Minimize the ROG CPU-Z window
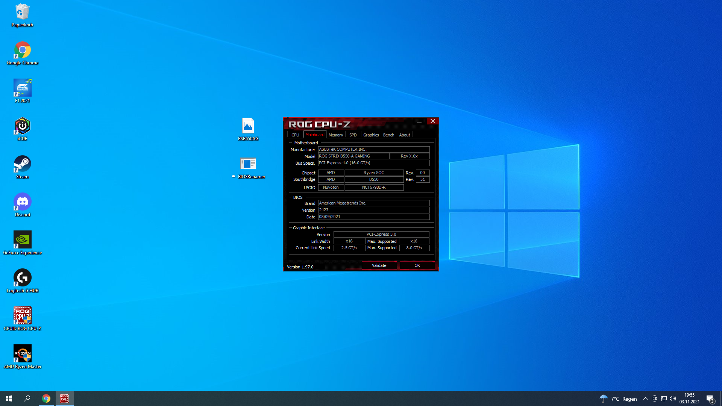Viewport: 722px width, 406px height. [x=419, y=121]
